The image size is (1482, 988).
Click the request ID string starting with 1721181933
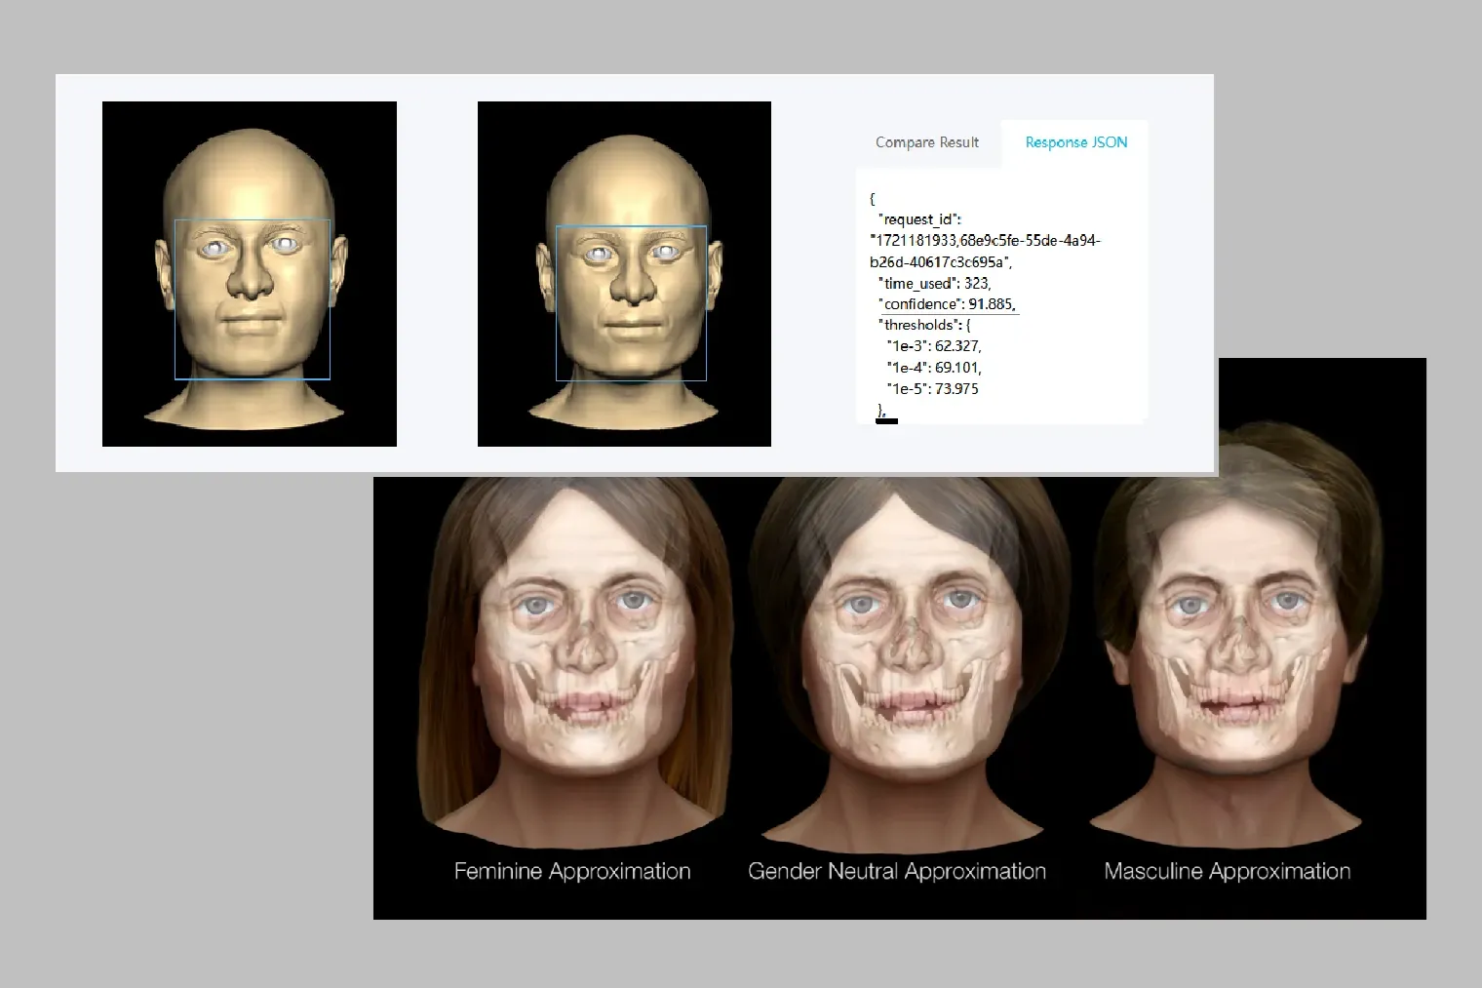pos(985,241)
